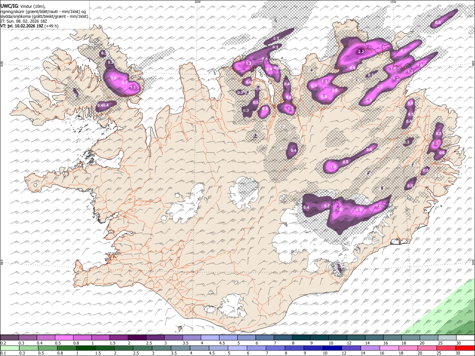Click the bright red lower swatch labeled 30
This screenshot has height=356, width=475.
(465, 348)
